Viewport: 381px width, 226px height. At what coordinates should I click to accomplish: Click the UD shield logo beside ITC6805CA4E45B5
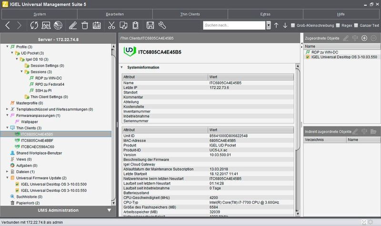(x=130, y=51)
